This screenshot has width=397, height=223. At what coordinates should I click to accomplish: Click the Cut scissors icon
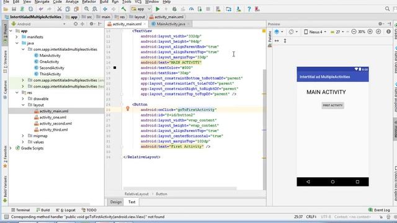coord(60,9)
